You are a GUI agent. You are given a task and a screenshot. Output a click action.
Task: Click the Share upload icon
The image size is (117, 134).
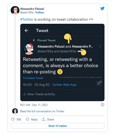pos(44,119)
